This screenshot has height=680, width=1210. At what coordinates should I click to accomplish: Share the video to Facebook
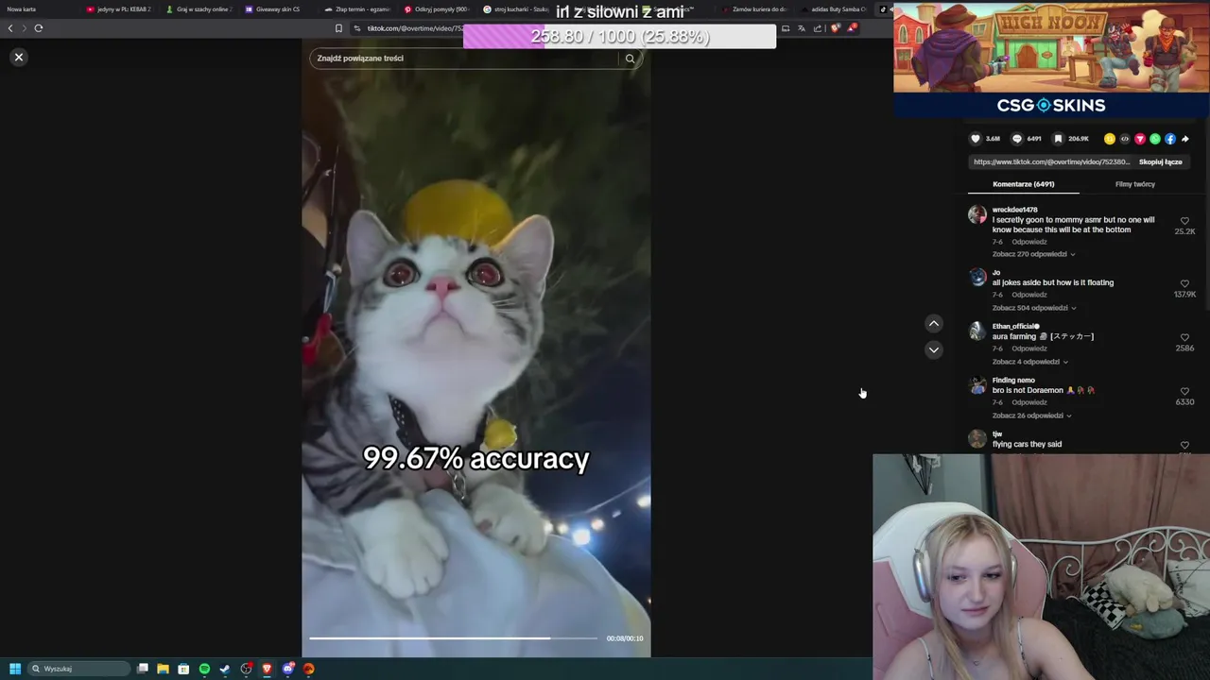(1170, 139)
